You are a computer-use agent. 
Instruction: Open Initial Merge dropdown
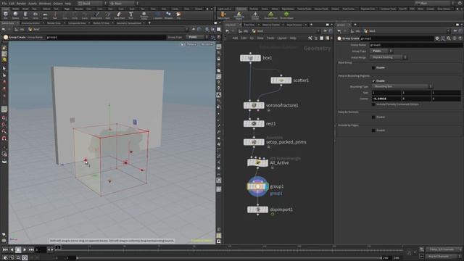pyautogui.click(x=389, y=57)
